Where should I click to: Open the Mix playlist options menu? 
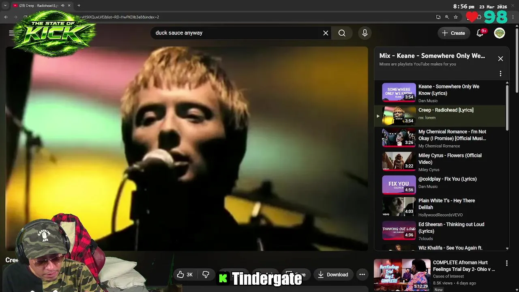pyautogui.click(x=500, y=73)
